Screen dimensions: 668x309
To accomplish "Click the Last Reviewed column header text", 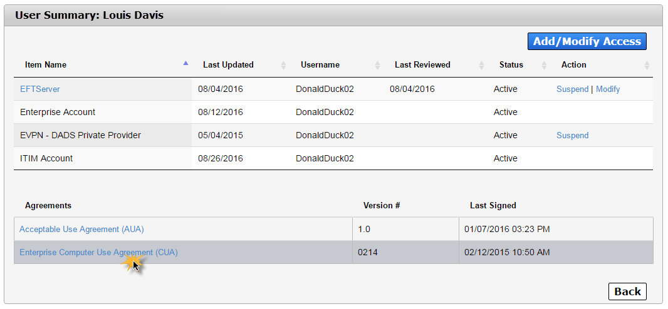I will [422, 64].
